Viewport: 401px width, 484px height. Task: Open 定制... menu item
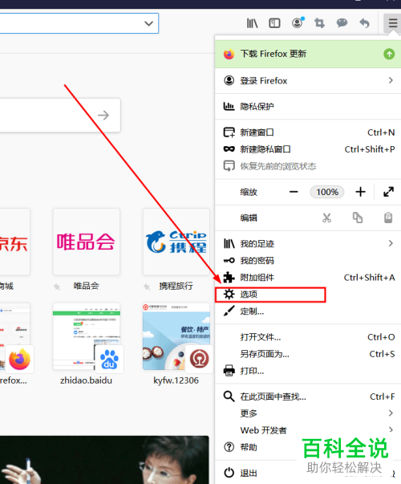(x=308, y=311)
